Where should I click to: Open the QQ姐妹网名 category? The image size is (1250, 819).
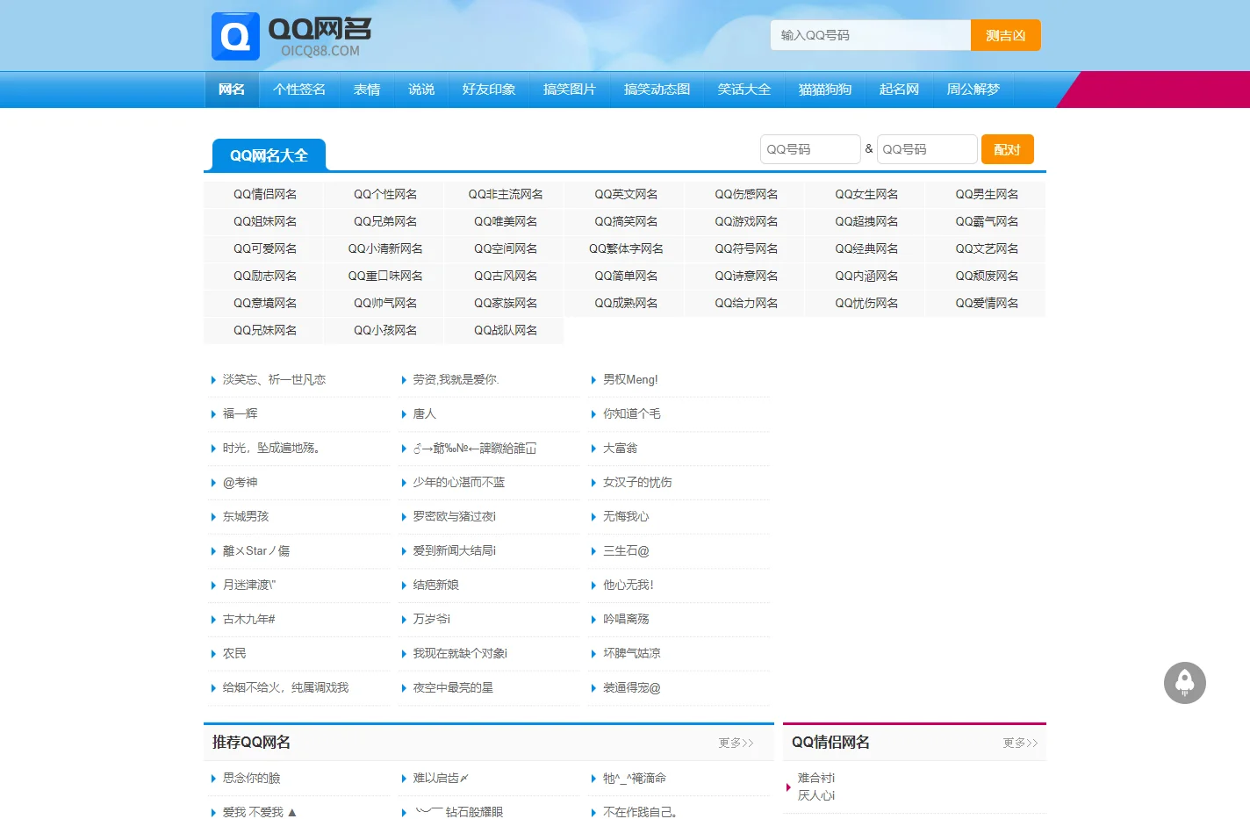pyautogui.click(x=265, y=221)
